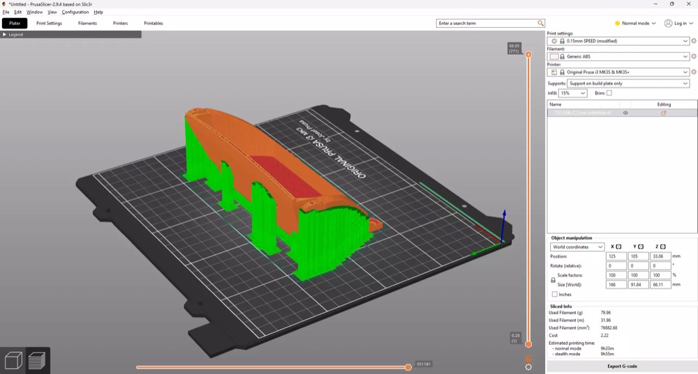Open Filament settings gear icon beside Generic ABS
The width and height of the screenshot is (698, 374).
pos(694,56)
